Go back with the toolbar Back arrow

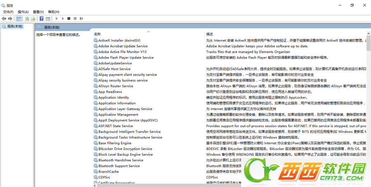[x=4, y=19]
